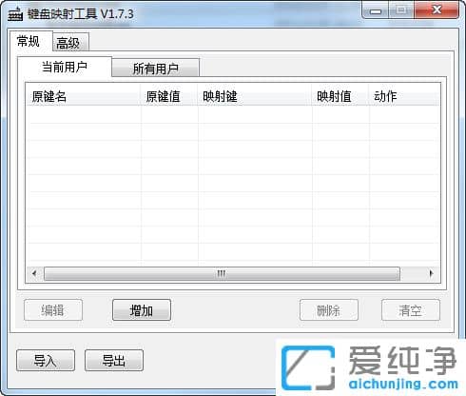Click the 增加 button
This screenshot has width=466, height=396.
[142, 310]
